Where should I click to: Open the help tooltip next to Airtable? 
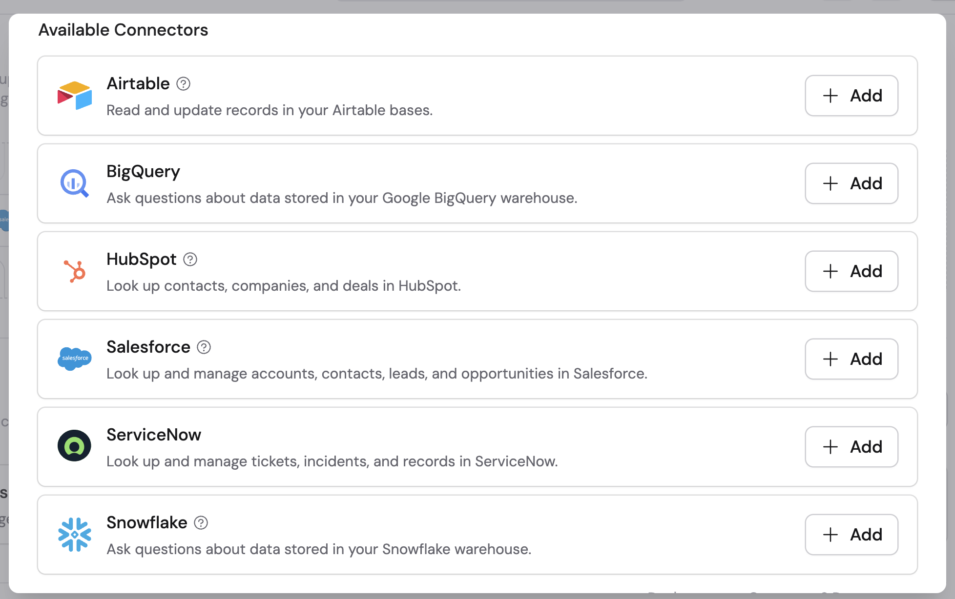[x=183, y=83]
